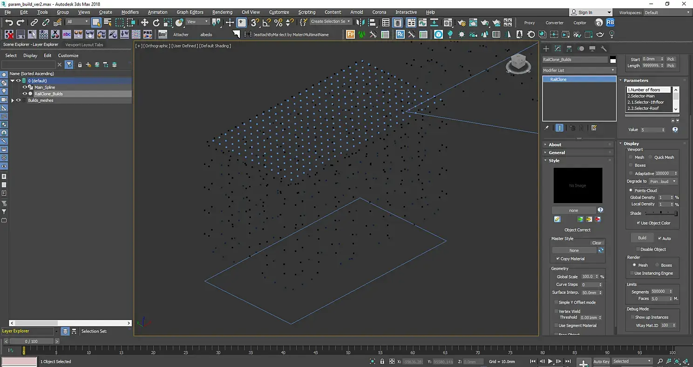Toggle the Copy Material checkbox
693x367 pixels.
click(x=558, y=258)
